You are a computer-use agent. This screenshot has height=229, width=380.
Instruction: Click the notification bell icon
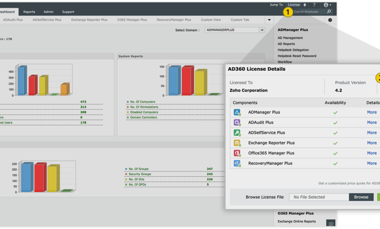click(x=305, y=5)
